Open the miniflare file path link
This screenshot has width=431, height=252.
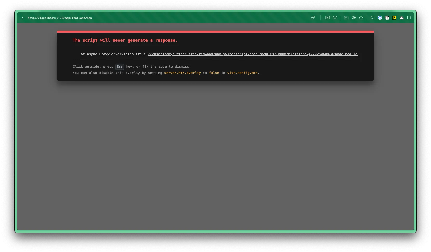pyautogui.click(x=253, y=54)
